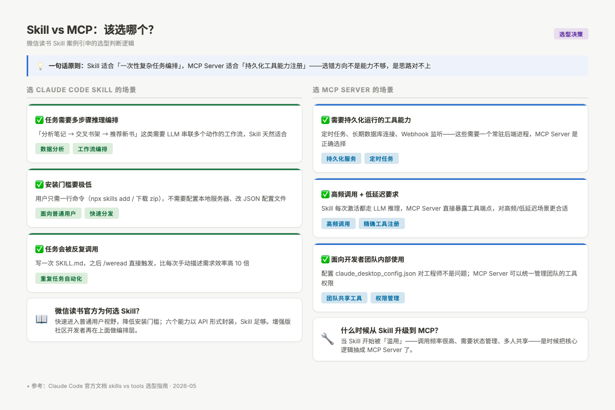Click the heading 安装门槛要极低
The image size is (615, 410).
(x=68, y=184)
